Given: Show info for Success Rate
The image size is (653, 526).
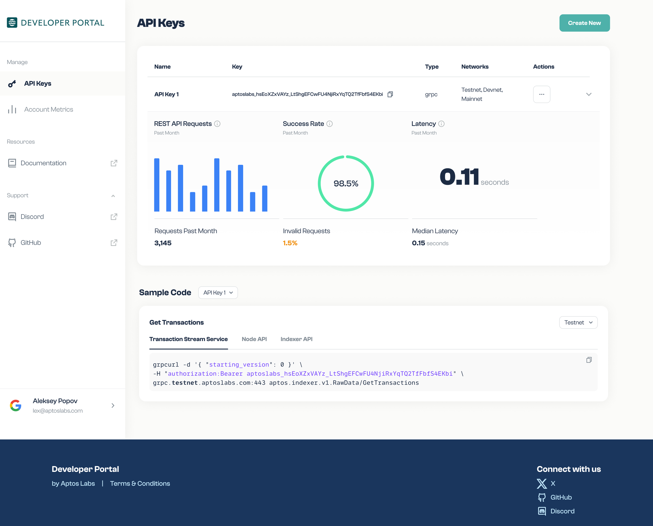Looking at the screenshot, I should coord(330,124).
